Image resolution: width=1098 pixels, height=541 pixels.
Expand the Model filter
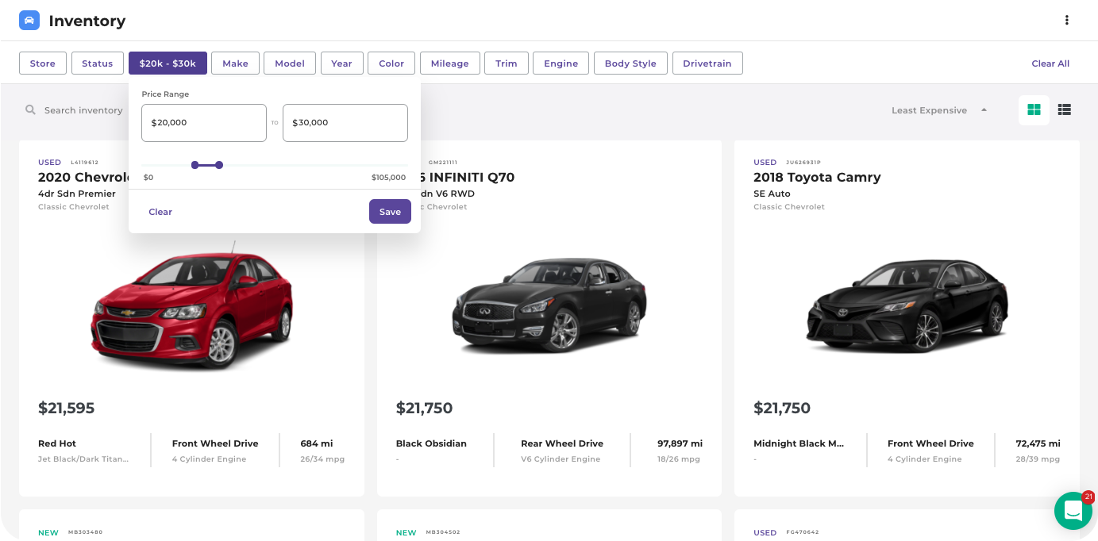(289, 63)
